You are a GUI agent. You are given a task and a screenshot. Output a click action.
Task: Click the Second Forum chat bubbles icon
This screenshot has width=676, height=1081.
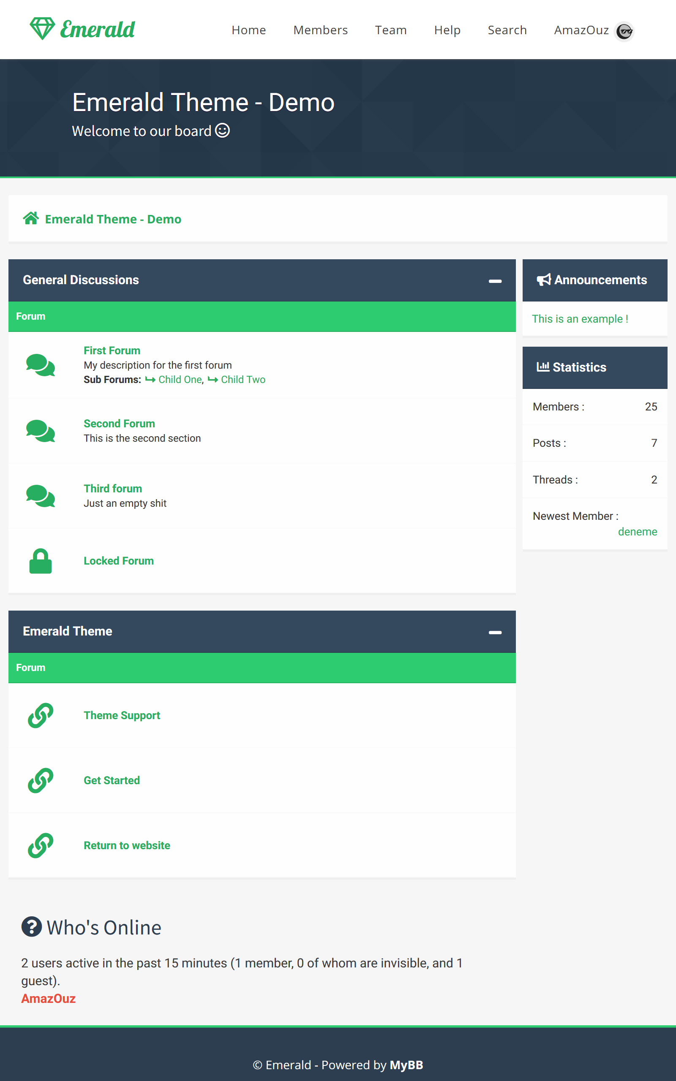tap(40, 431)
